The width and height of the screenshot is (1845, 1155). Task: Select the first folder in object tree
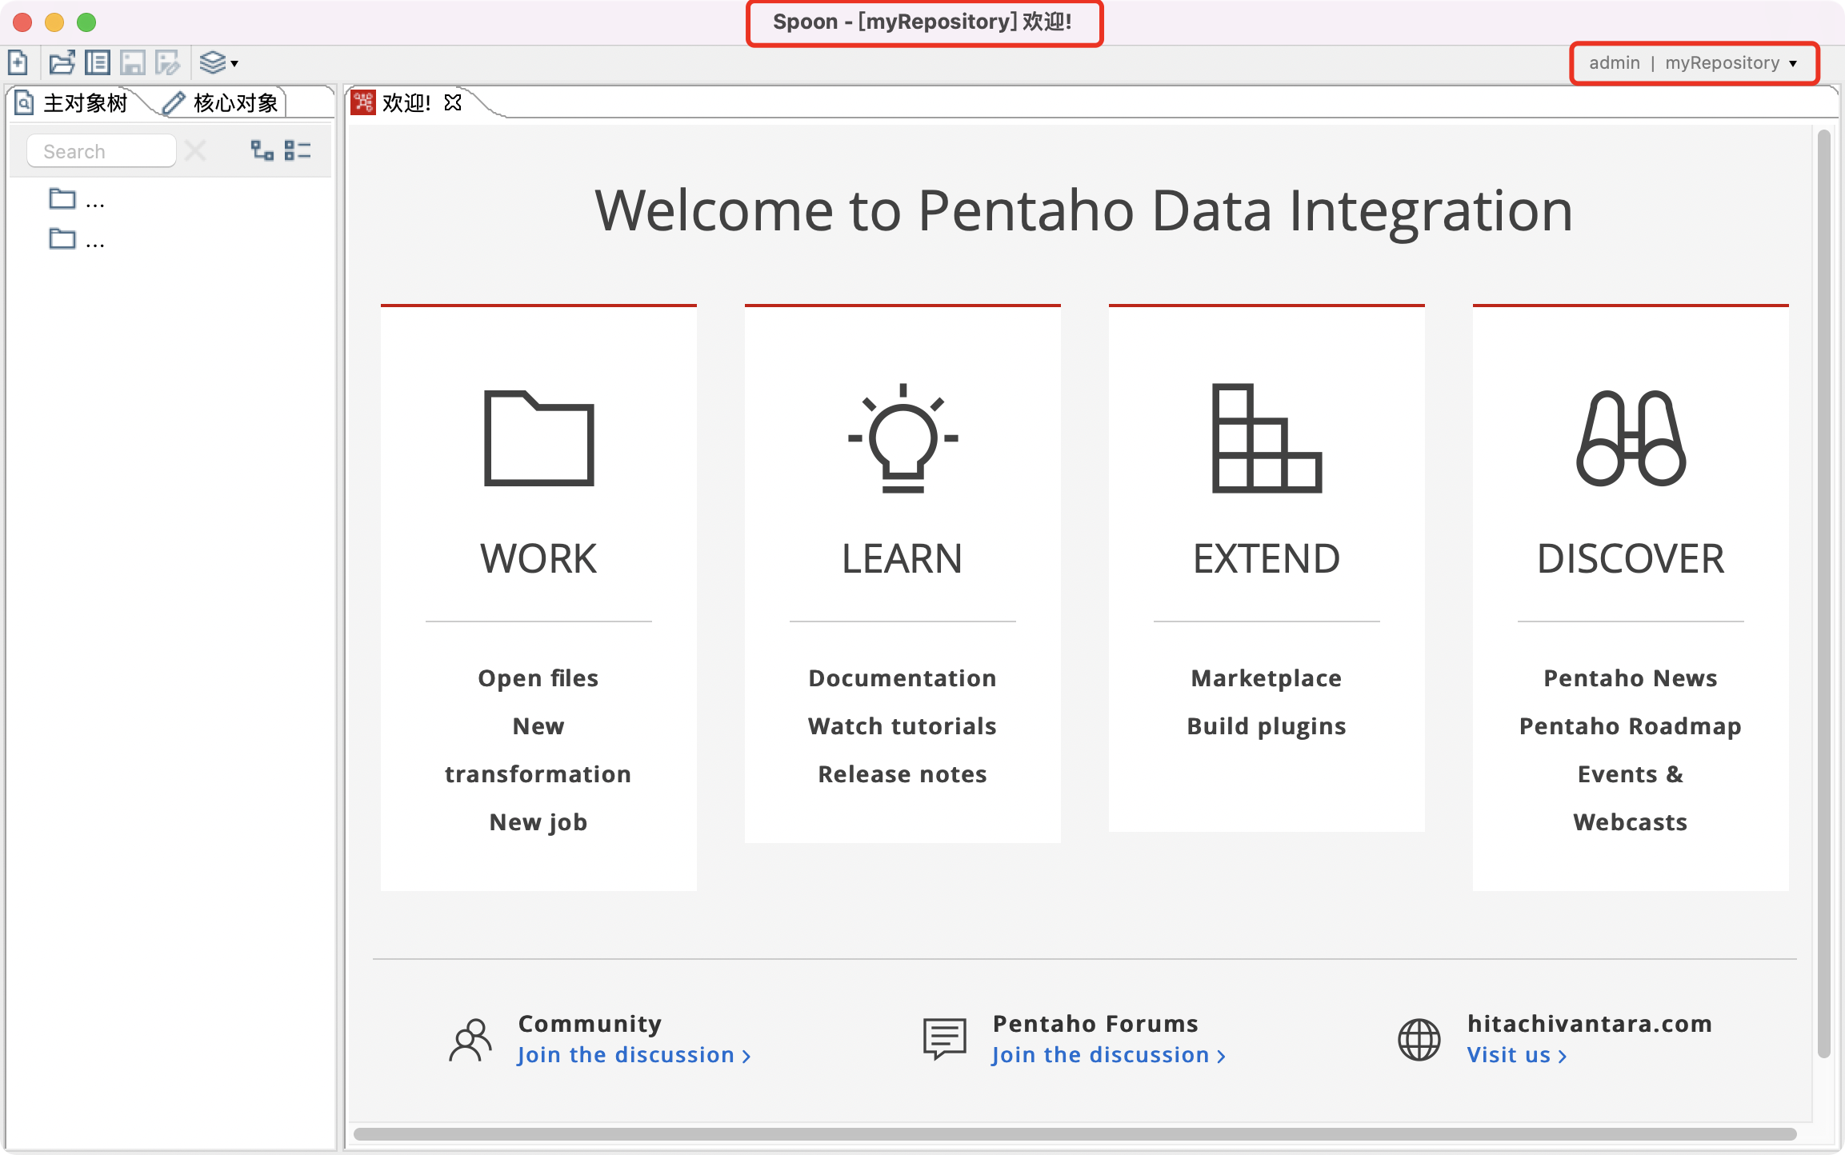click(x=77, y=199)
